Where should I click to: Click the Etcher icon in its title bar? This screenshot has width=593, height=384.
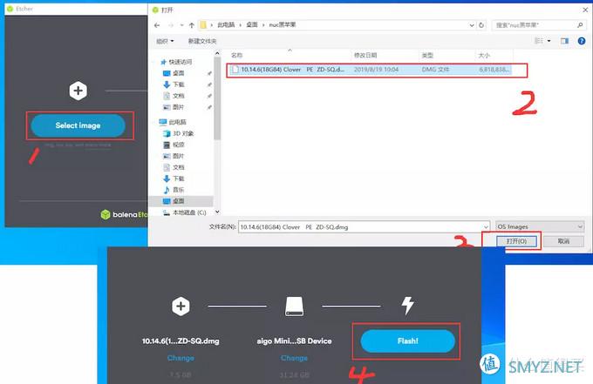point(10,9)
